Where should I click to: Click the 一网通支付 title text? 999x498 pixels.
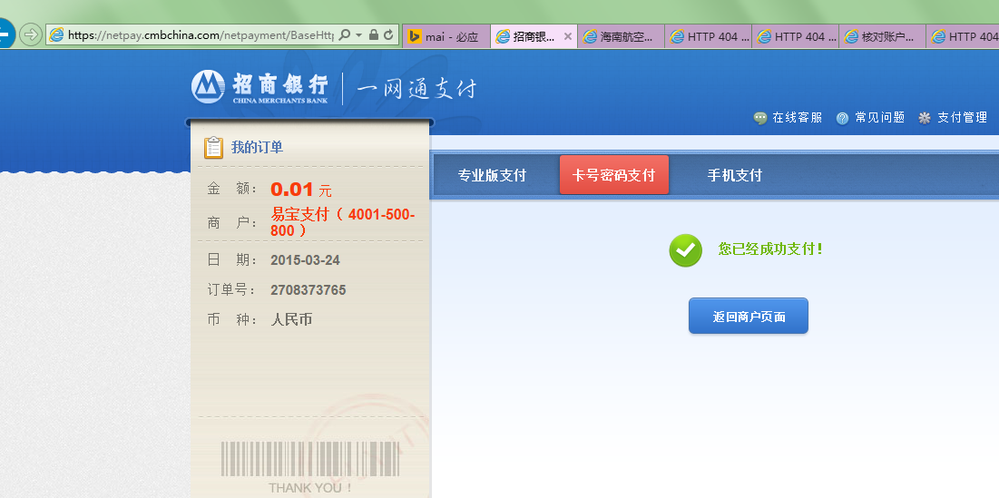416,89
